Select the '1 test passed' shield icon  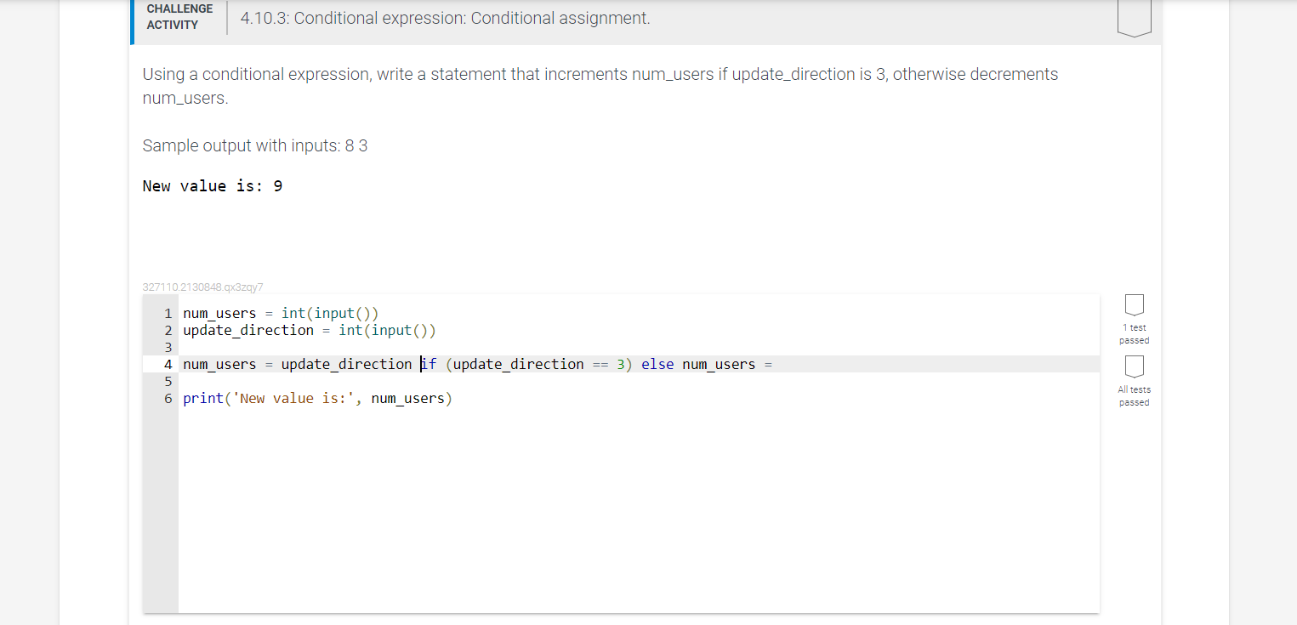[x=1134, y=304]
